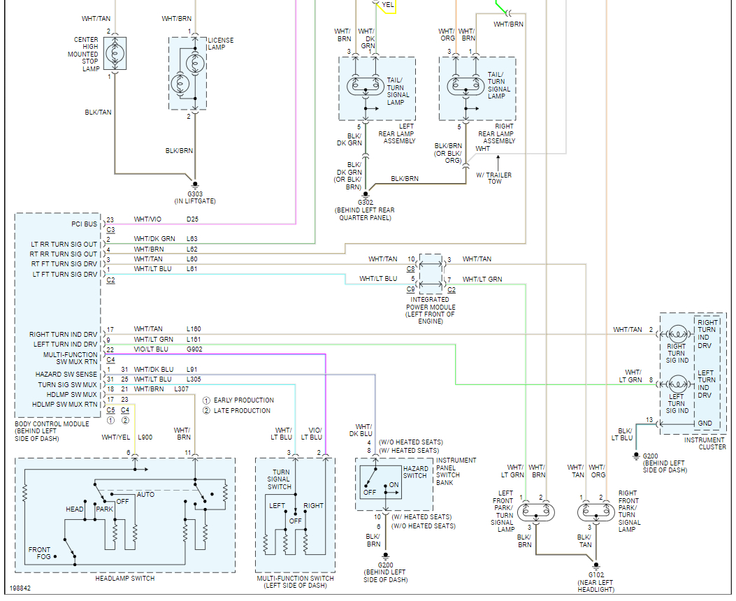The height and width of the screenshot is (601, 736).
Task: Select the left rear Tail/Turn Signal Lamp symbol
Action: click(366, 87)
